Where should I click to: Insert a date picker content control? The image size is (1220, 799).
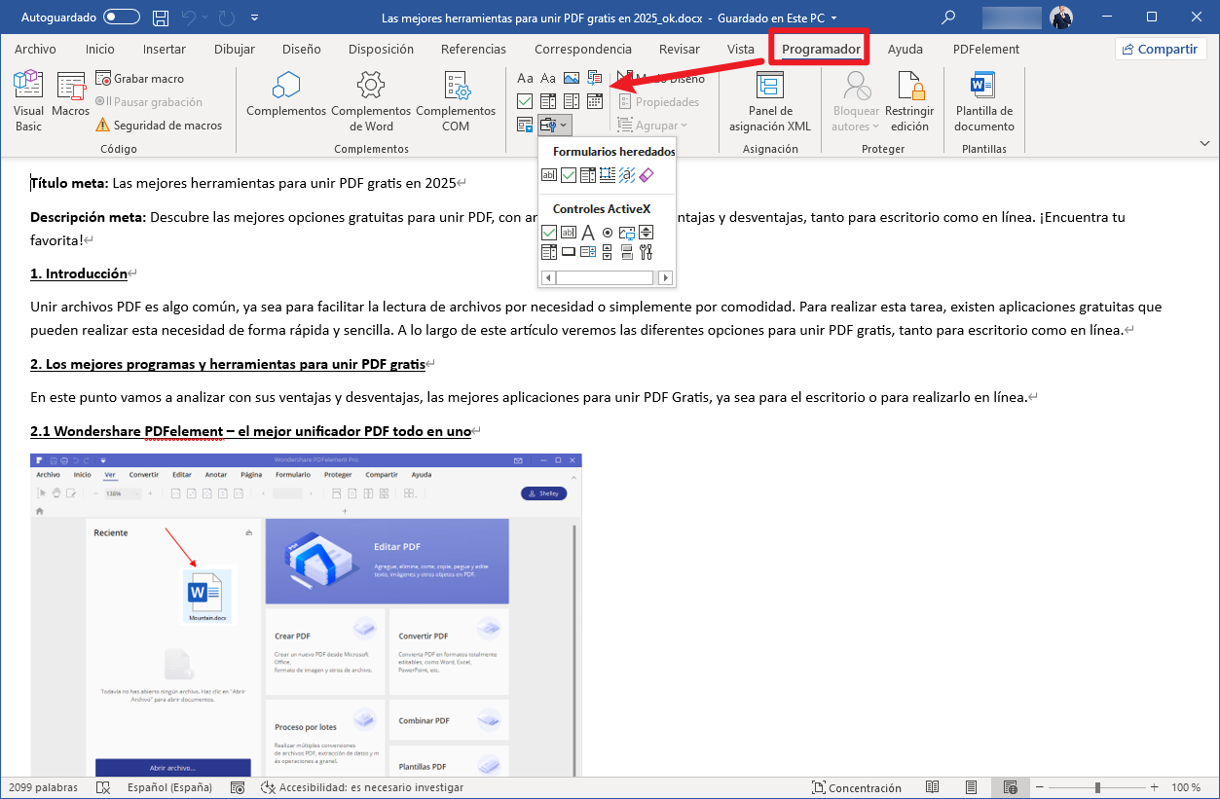tap(595, 101)
